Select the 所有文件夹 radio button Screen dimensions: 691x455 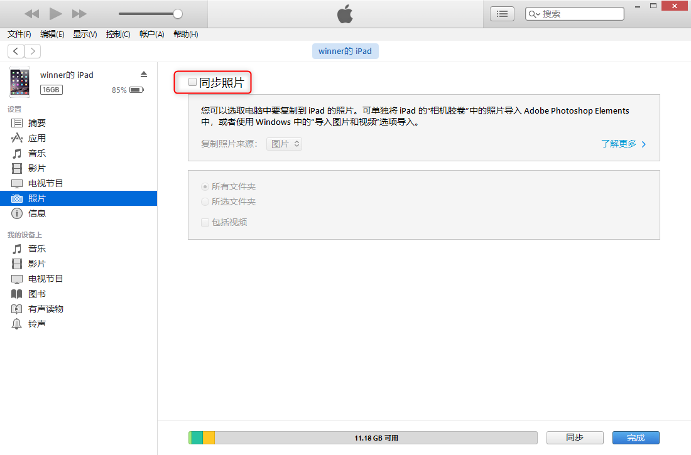pos(205,187)
